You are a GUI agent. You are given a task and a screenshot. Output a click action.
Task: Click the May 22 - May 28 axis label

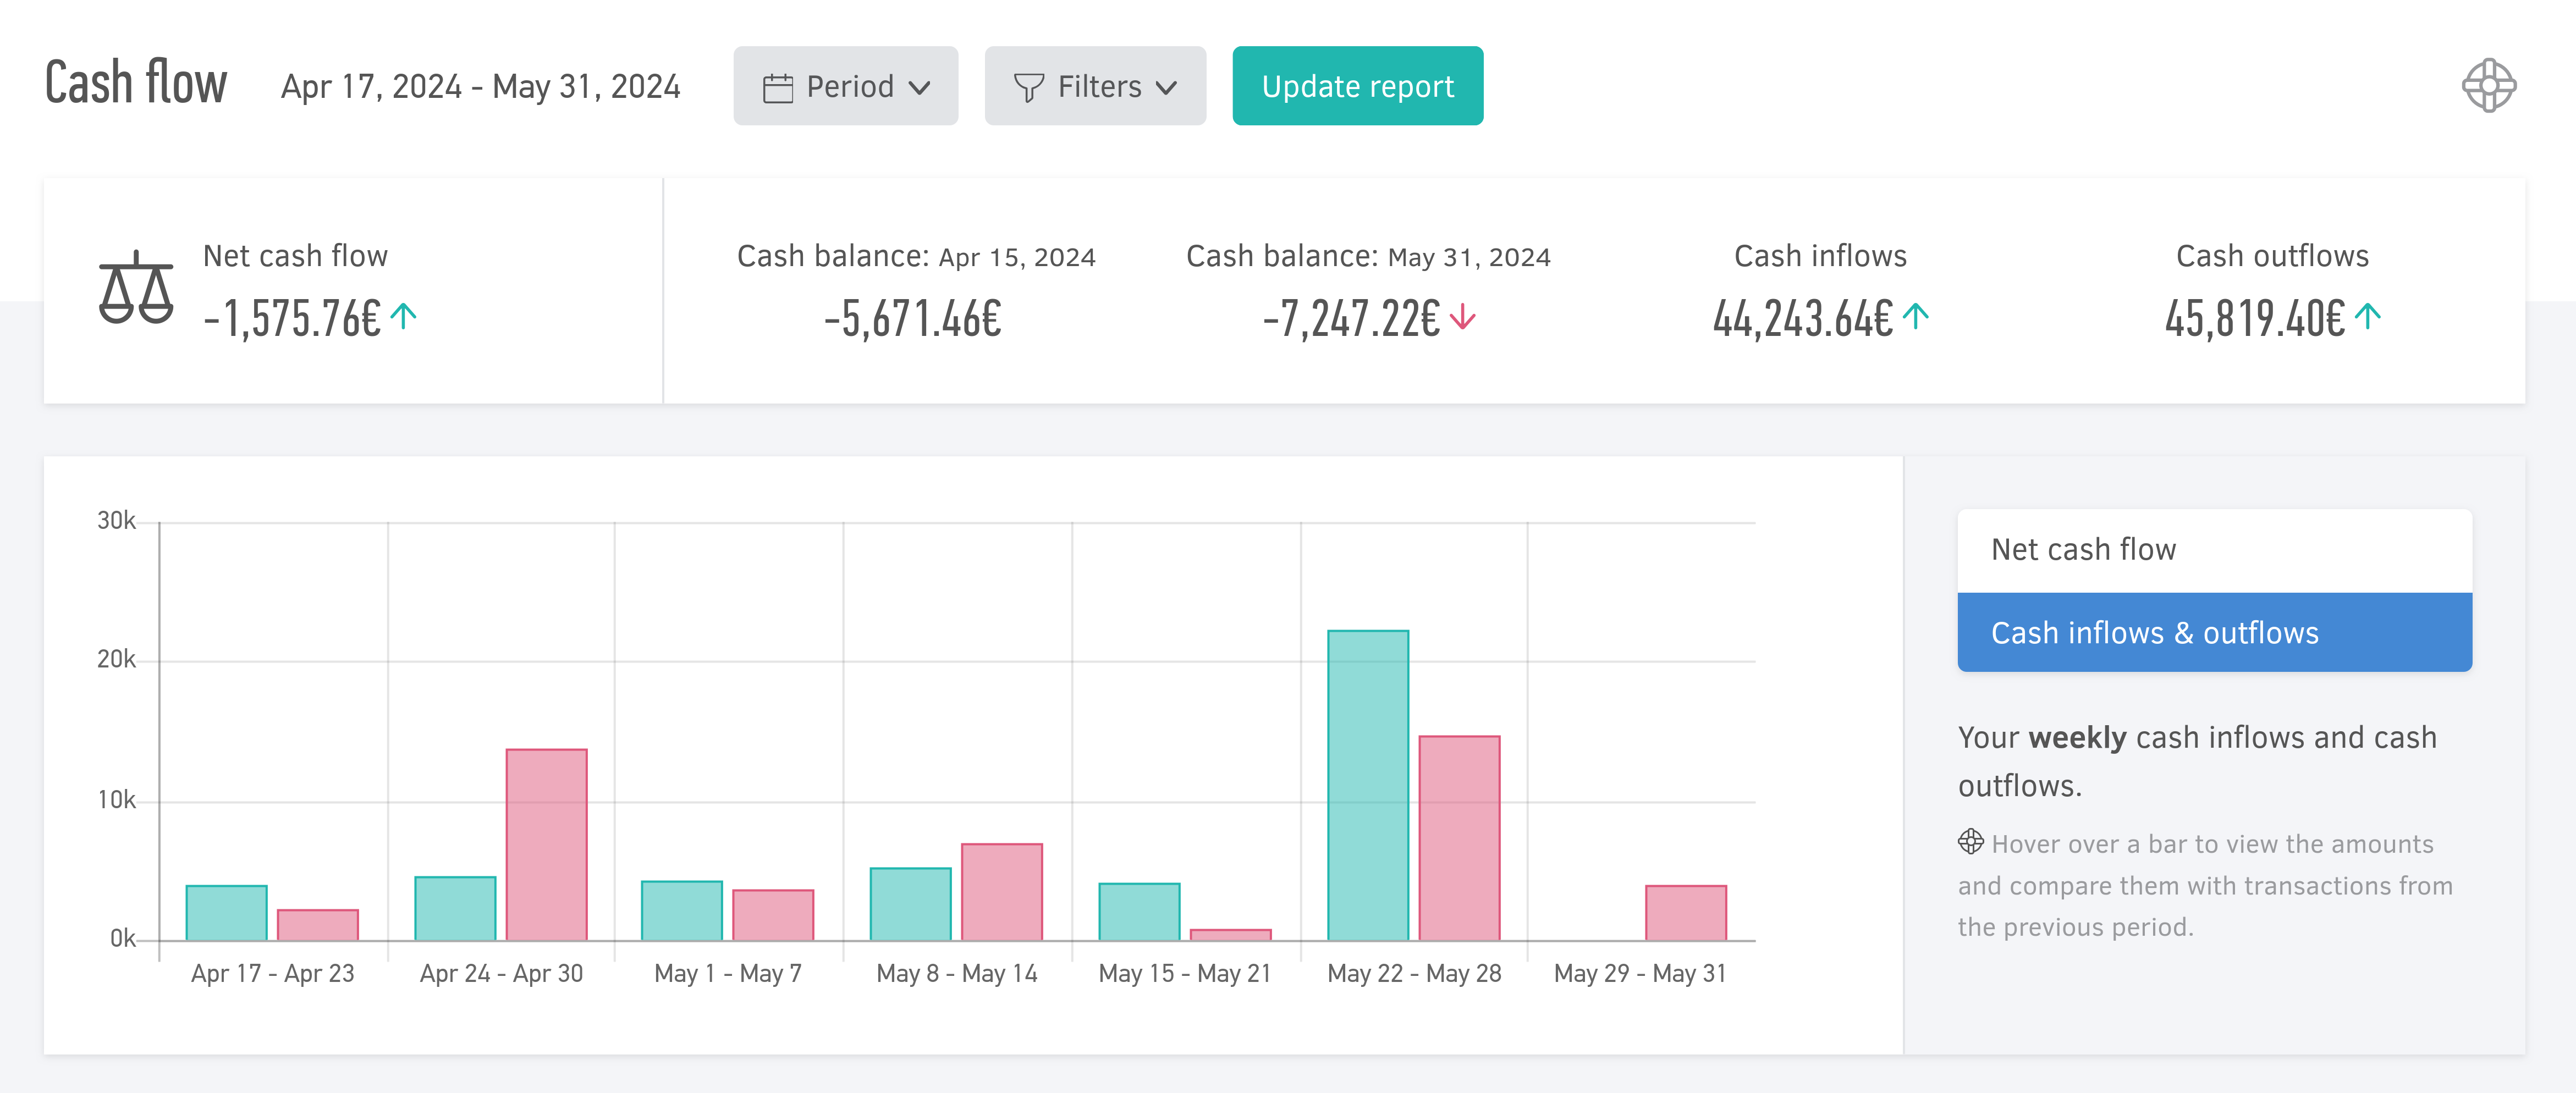[1414, 973]
